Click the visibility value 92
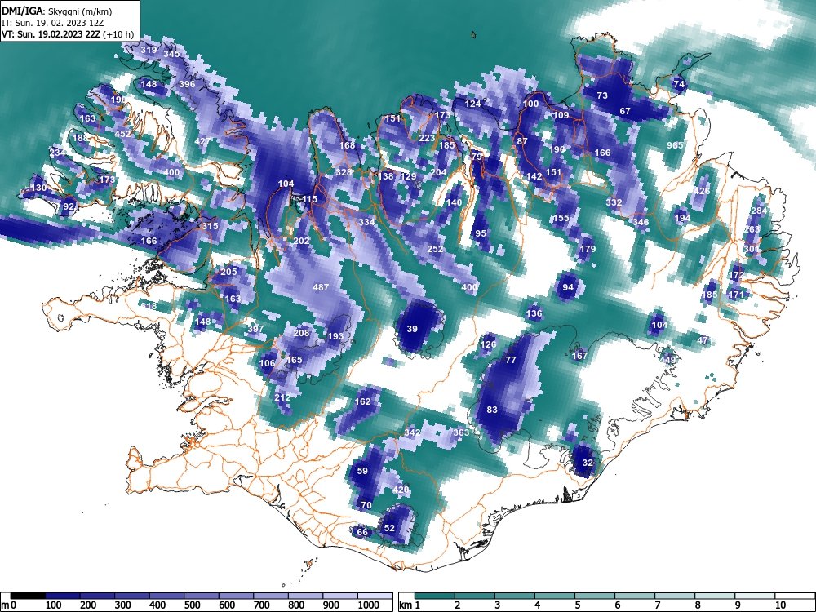 [x=69, y=206]
